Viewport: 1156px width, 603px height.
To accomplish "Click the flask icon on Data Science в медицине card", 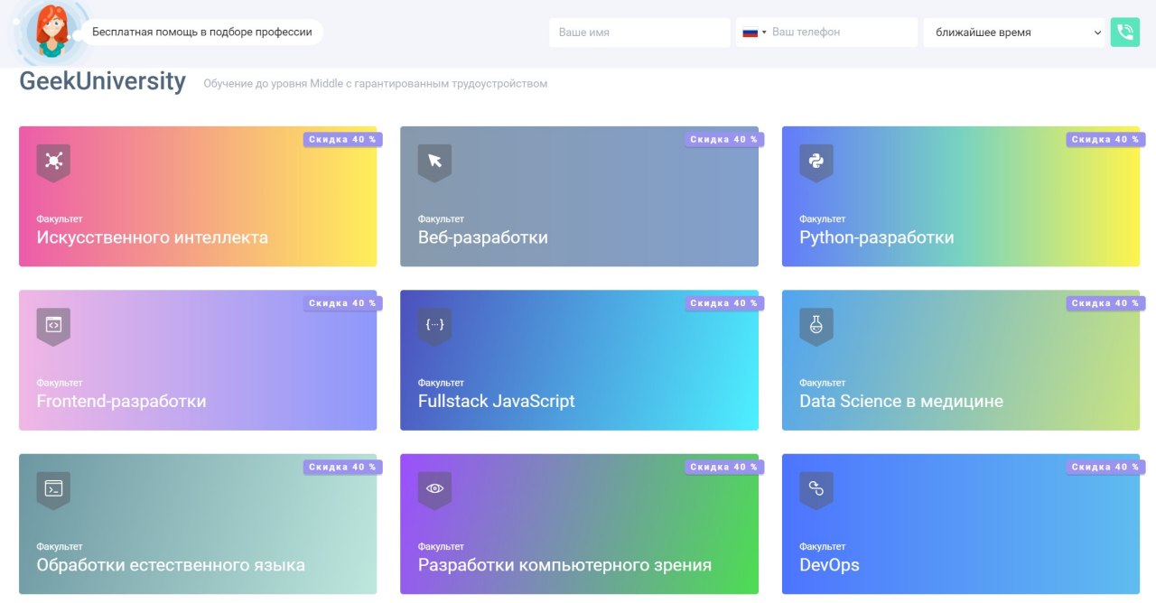I will (816, 325).
